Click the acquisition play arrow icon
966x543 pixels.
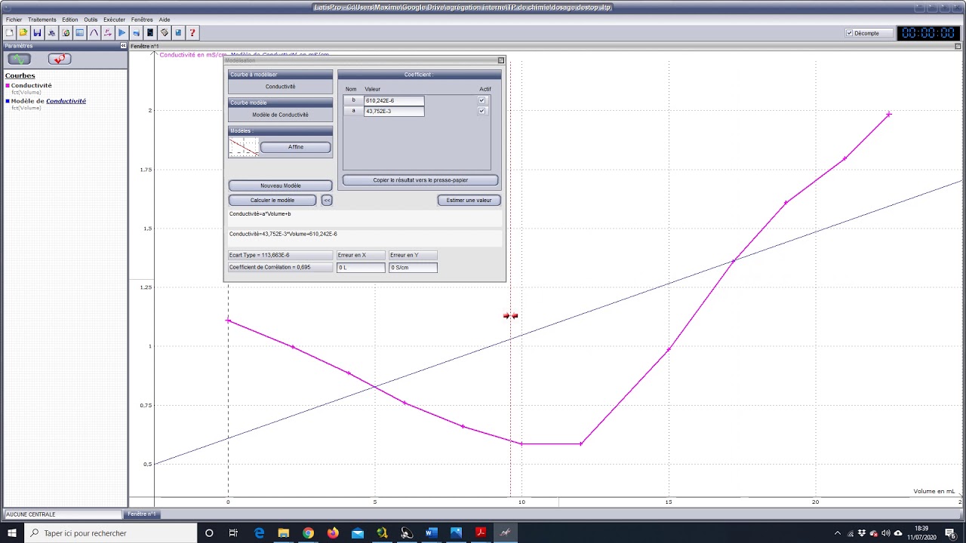[122, 32]
